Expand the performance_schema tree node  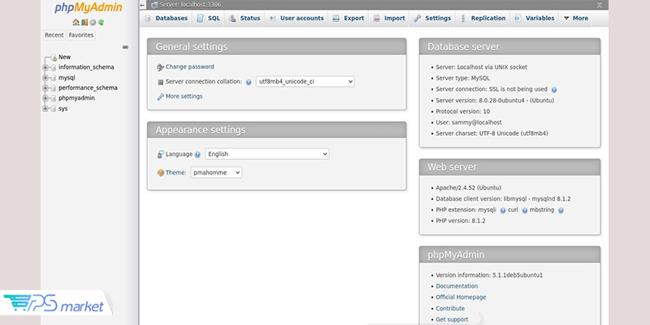[45, 89]
